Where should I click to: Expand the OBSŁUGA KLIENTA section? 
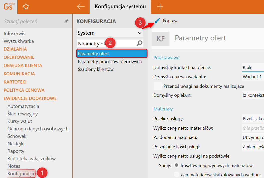(23, 65)
